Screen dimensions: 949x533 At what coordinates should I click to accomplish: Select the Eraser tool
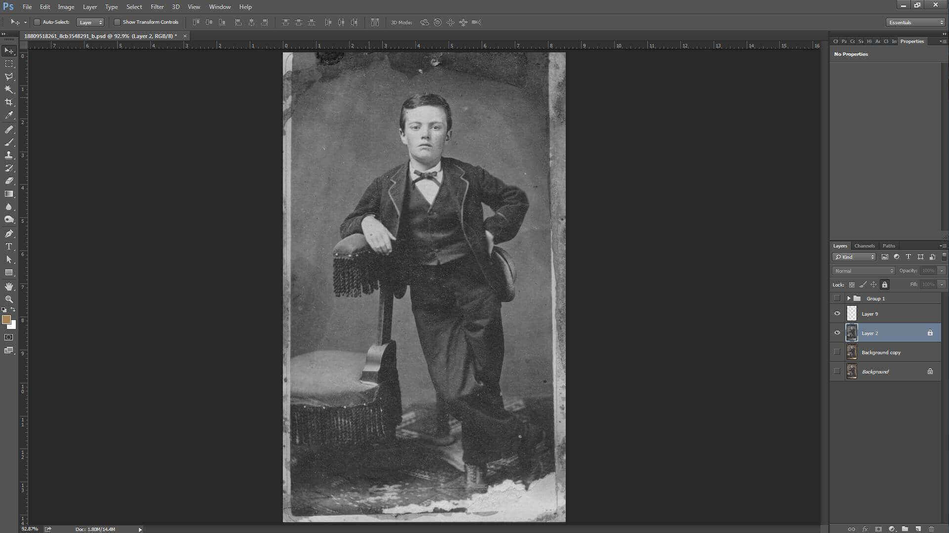point(9,181)
